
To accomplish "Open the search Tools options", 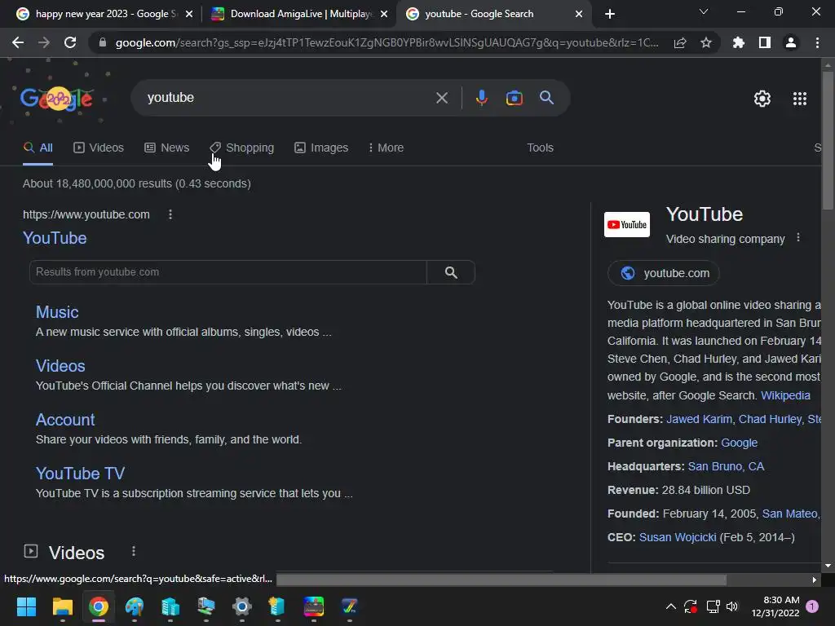I will coord(540,148).
